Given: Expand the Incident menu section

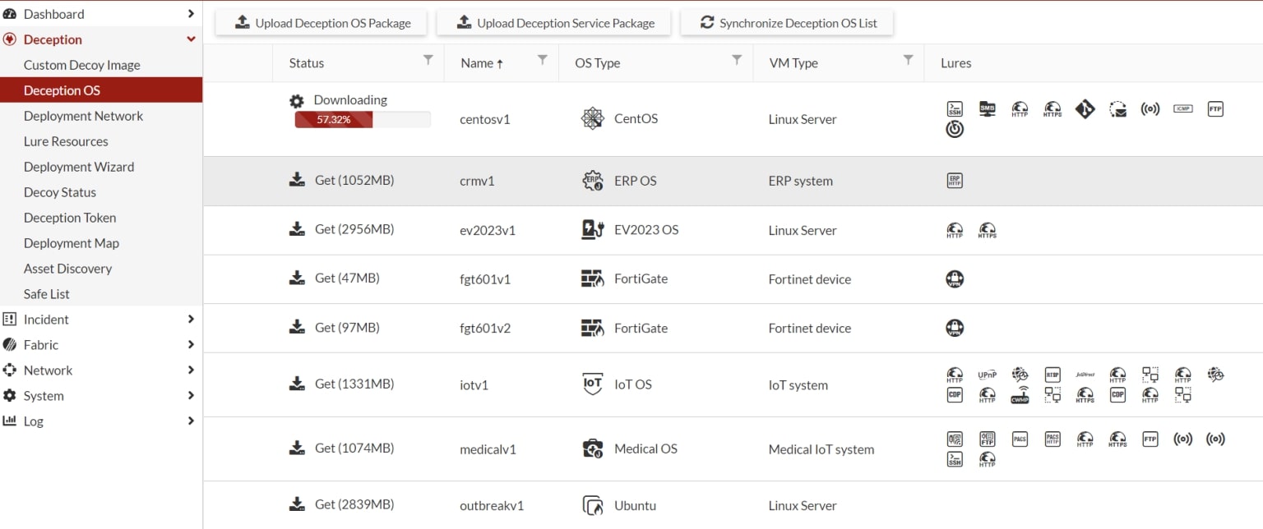Looking at the screenshot, I should 100,320.
